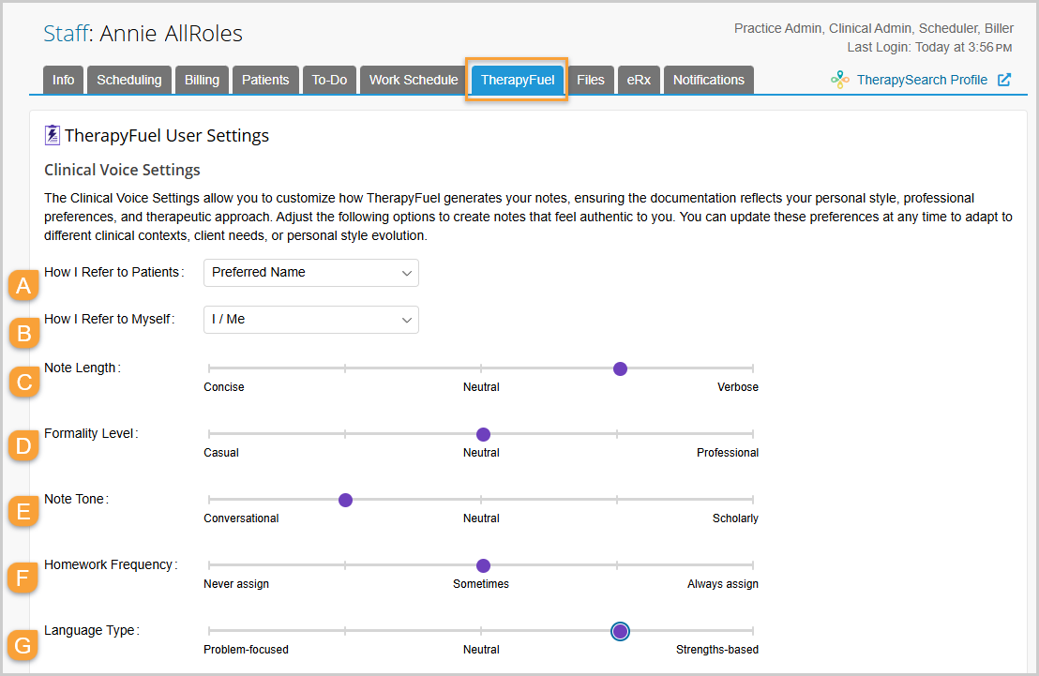The width and height of the screenshot is (1039, 676).
Task: Switch to the Scheduling tab
Action: tap(129, 81)
